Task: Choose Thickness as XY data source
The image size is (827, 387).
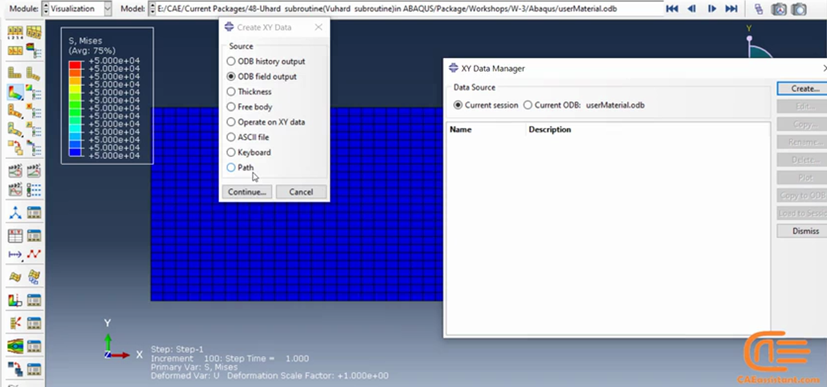Action: click(x=249, y=92)
